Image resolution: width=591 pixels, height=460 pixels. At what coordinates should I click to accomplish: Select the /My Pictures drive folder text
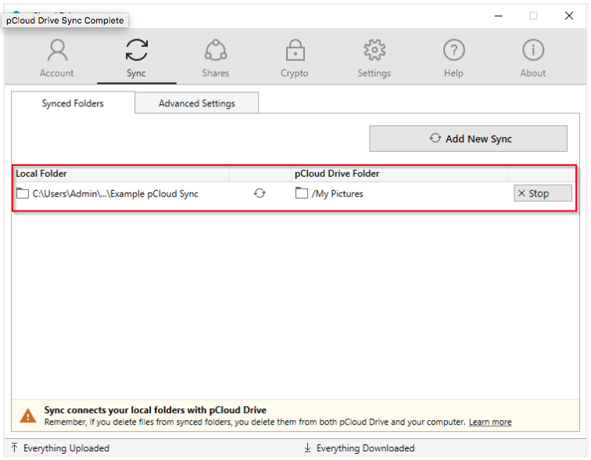338,194
